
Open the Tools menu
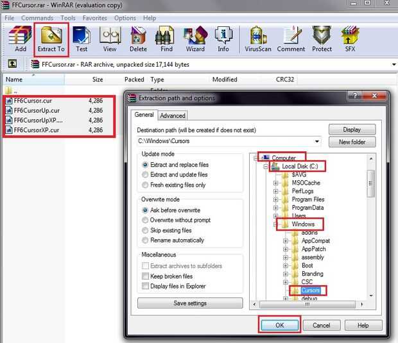(68, 18)
